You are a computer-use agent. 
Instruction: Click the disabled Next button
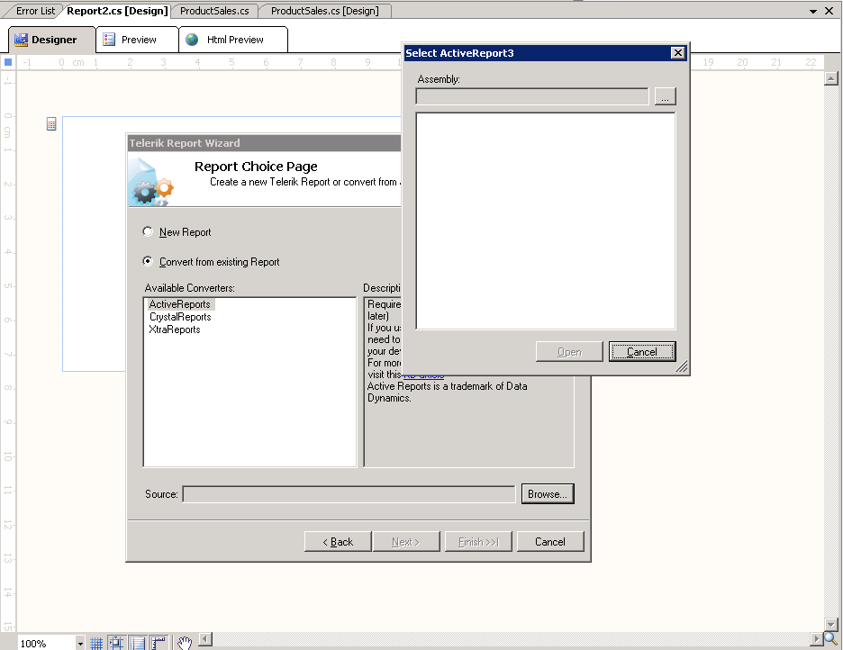(x=406, y=541)
